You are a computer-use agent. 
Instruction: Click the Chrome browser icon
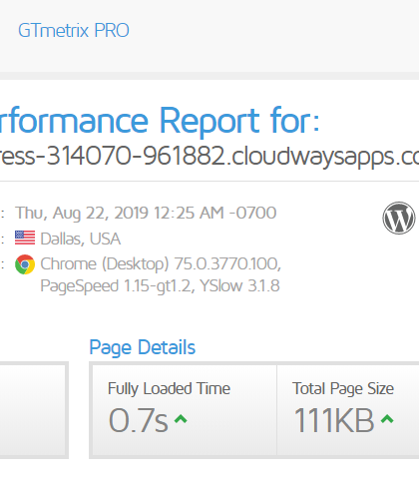(25, 264)
